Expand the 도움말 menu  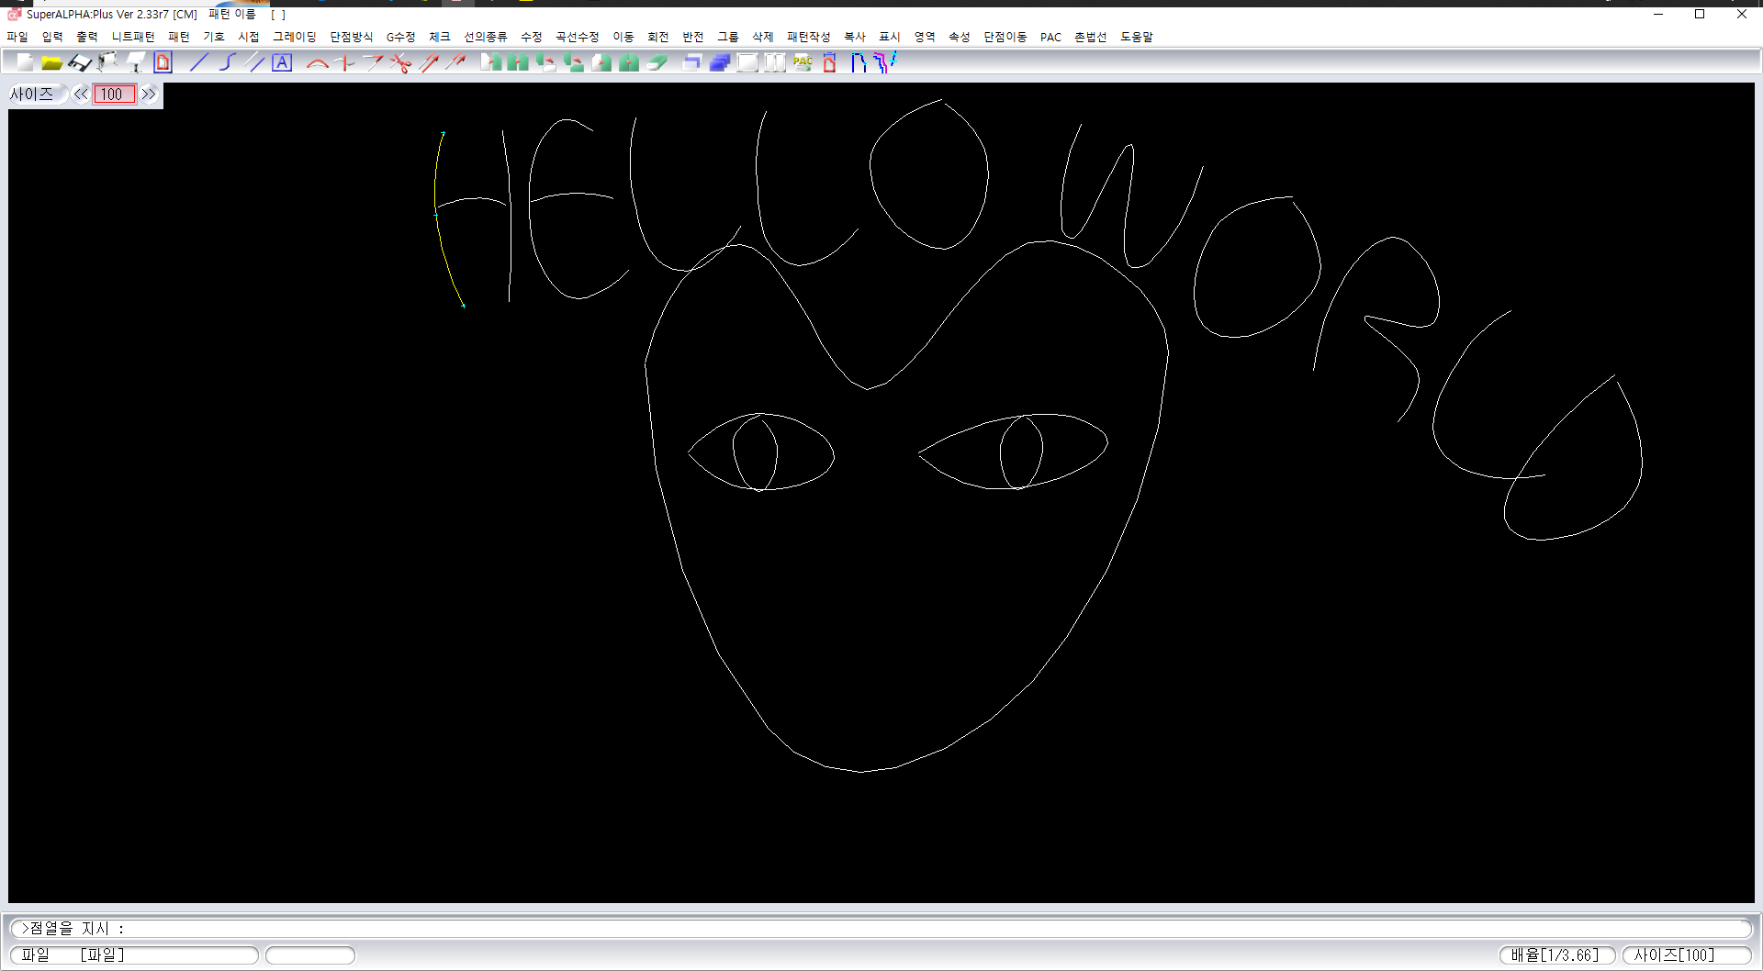pyautogui.click(x=1136, y=37)
